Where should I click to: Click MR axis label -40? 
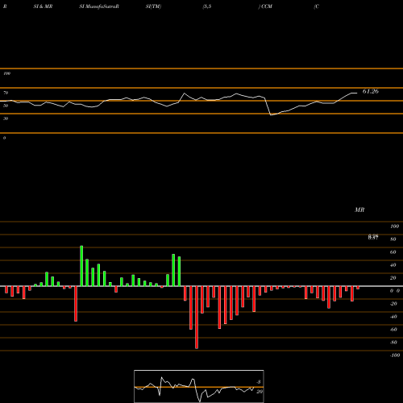pyautogui.click(x=393, y=317)
